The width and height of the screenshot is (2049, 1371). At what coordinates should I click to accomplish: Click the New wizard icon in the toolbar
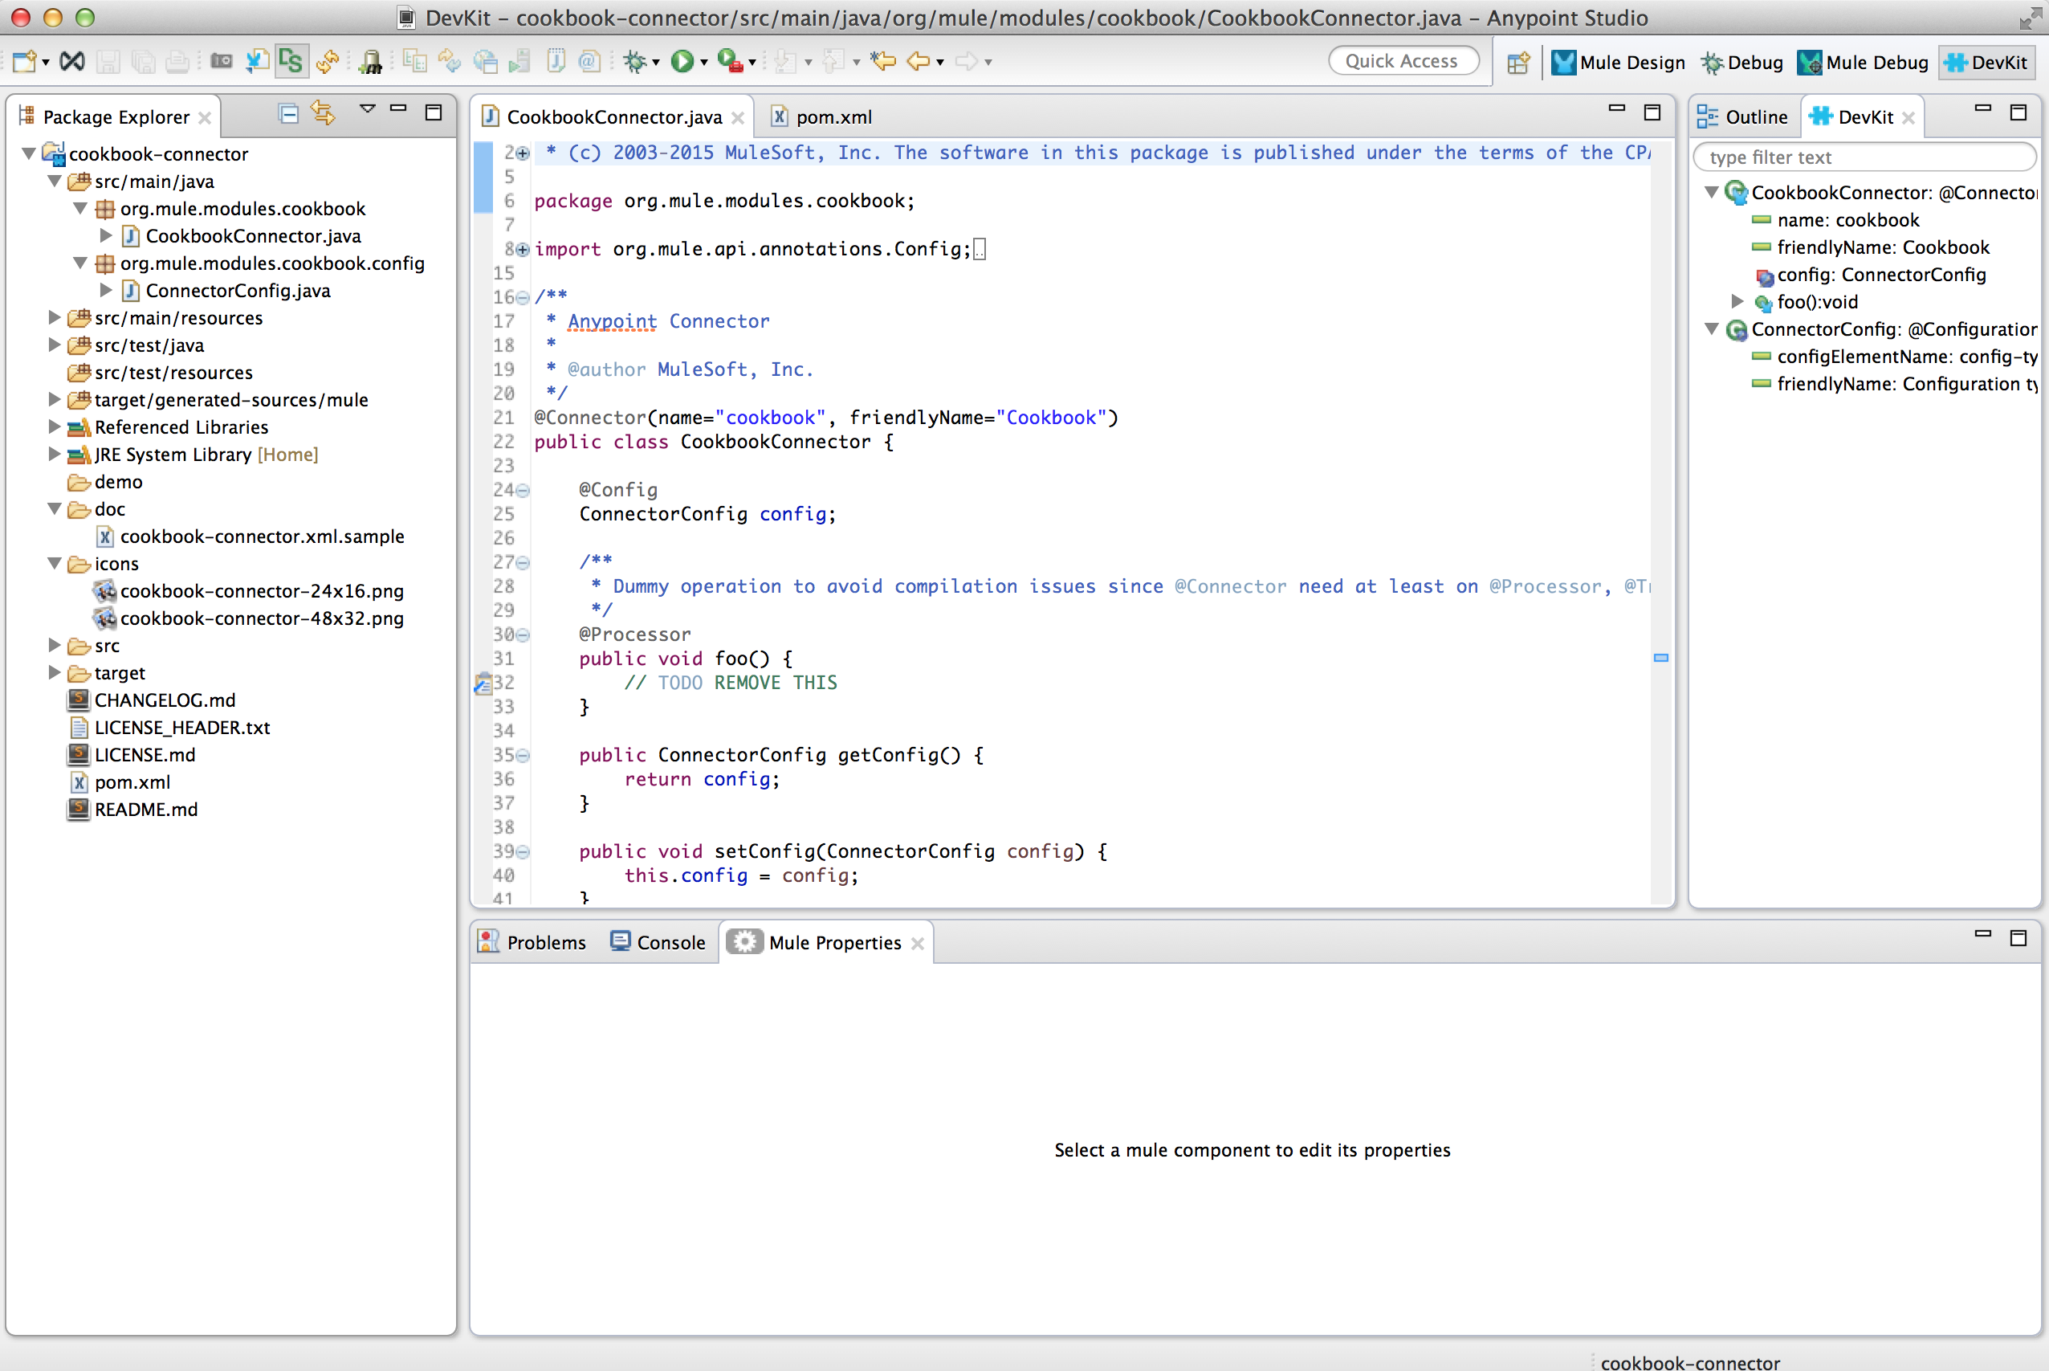(26, 61)
